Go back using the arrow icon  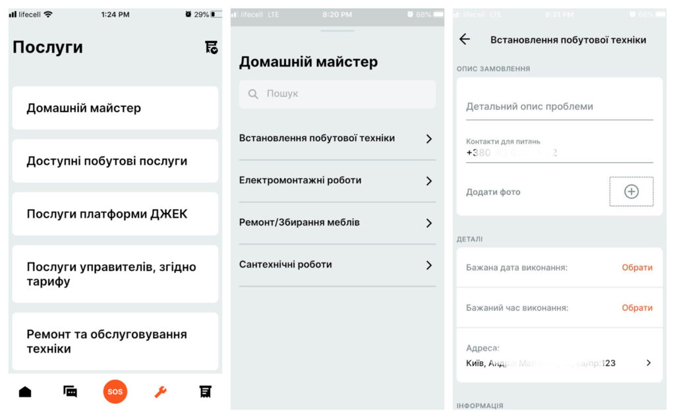click(x=465, y=40)
